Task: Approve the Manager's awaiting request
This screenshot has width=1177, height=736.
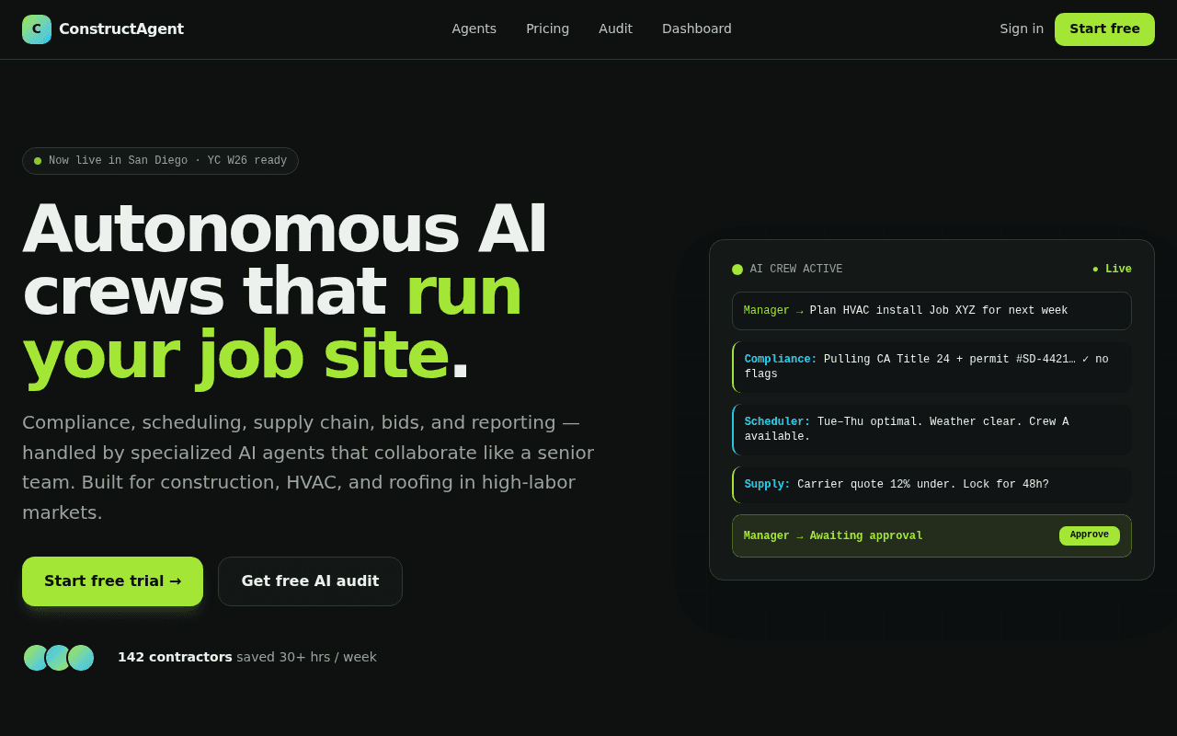Action: tap(1089, 535)
